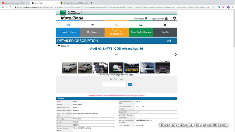Click the CO2 emission value 109 g_km
Screen dimensions: 235x132
139,126
